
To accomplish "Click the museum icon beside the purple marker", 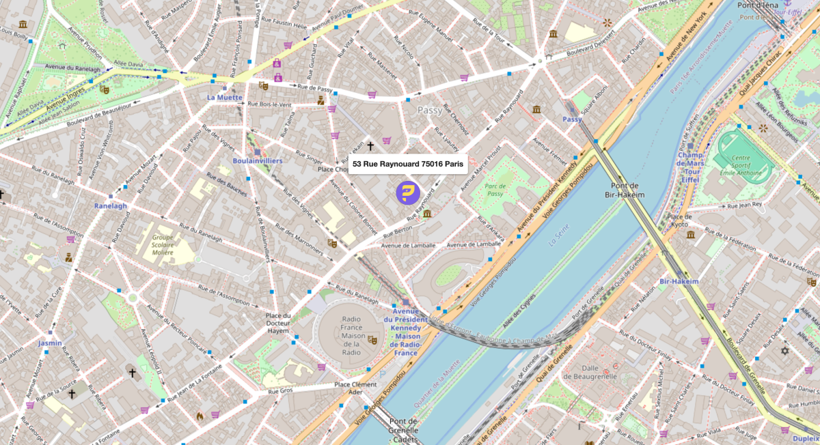I will pyautogui.click(x=427, y=214).
